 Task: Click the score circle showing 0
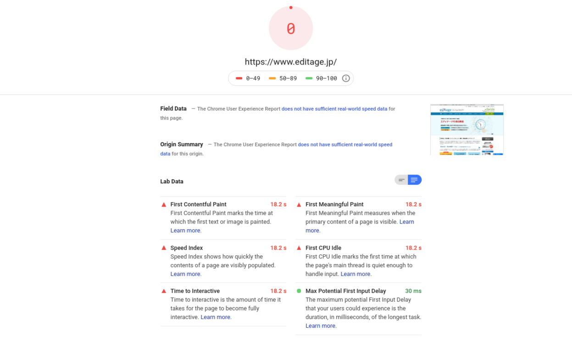(x=291, y=27)
